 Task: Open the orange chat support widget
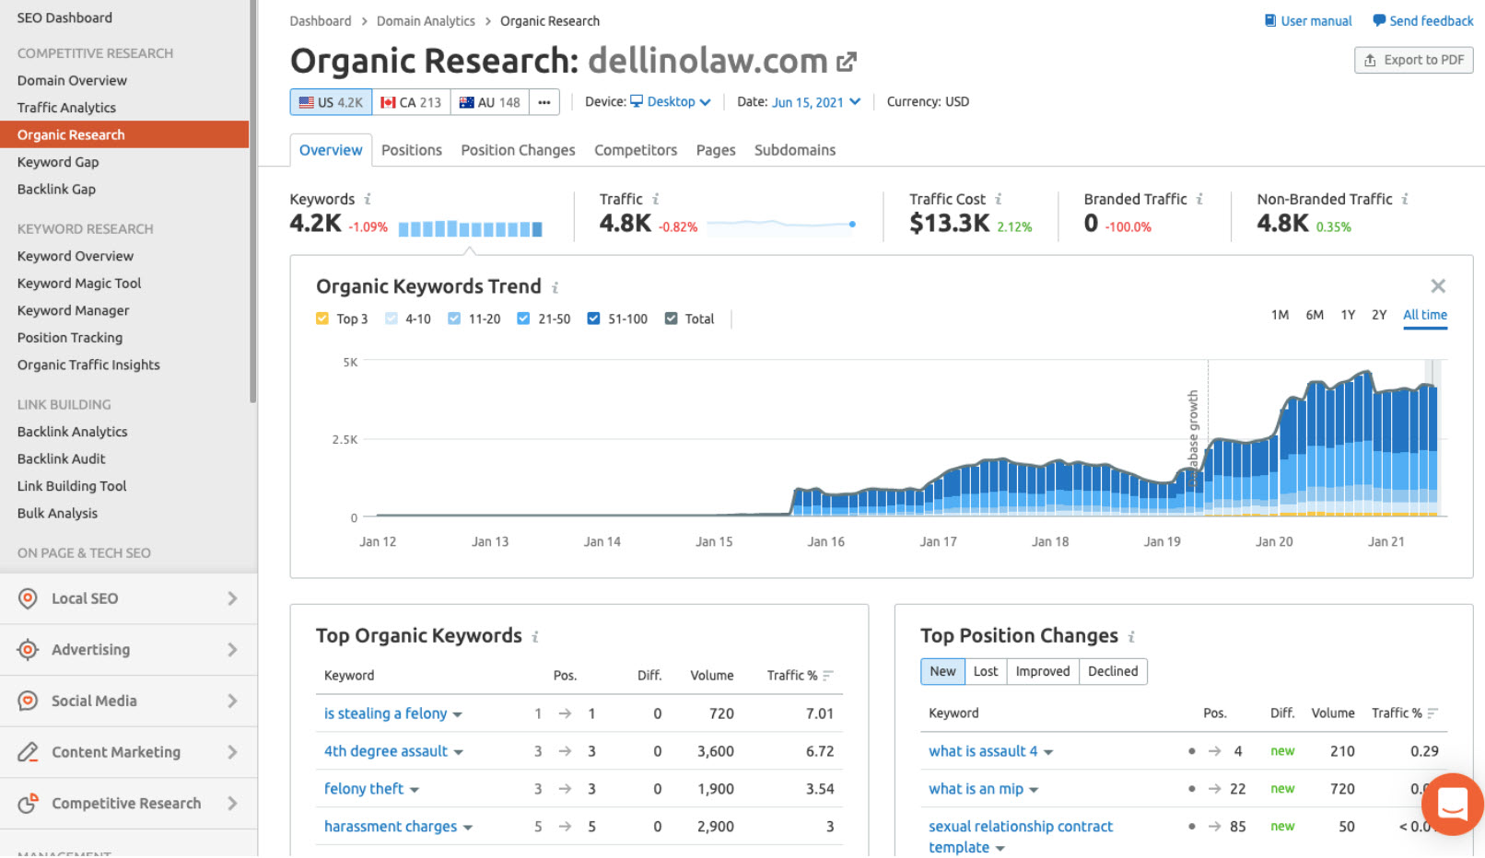coord(1452,804)
